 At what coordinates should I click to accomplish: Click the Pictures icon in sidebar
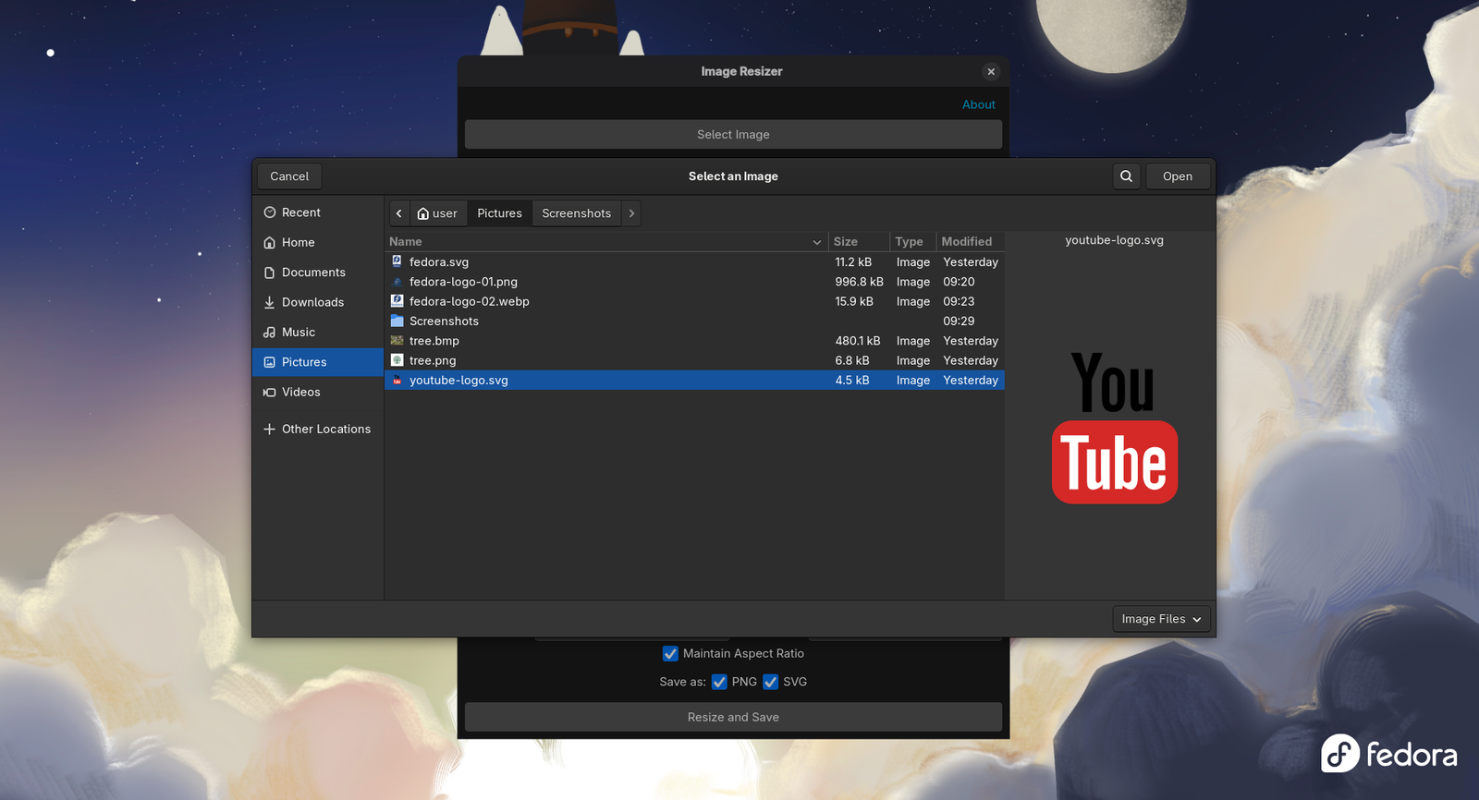pos(270,362)
